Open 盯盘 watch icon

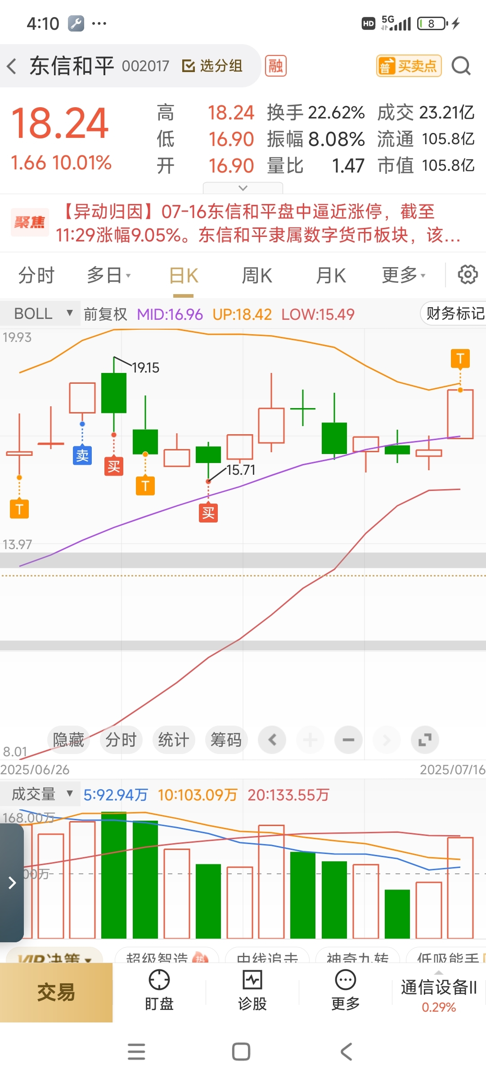[x=159, y=991]
